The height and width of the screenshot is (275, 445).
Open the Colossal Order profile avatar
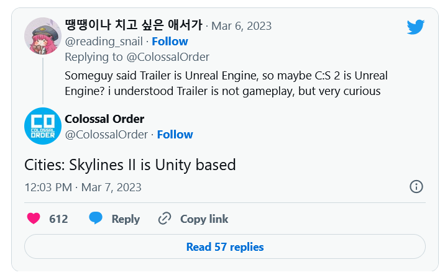[43, 125]
